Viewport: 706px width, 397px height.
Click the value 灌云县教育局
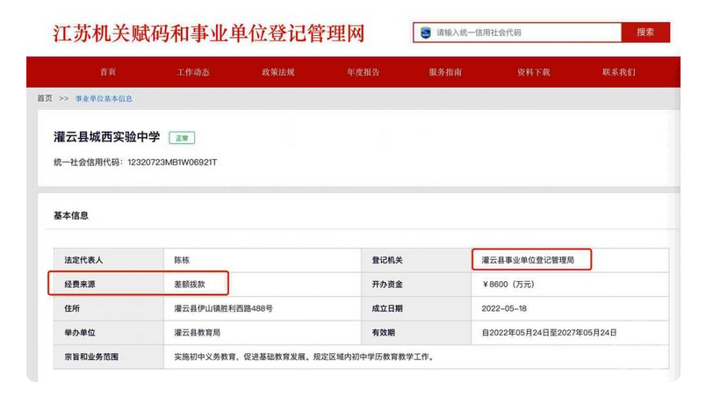pos(198,333)
